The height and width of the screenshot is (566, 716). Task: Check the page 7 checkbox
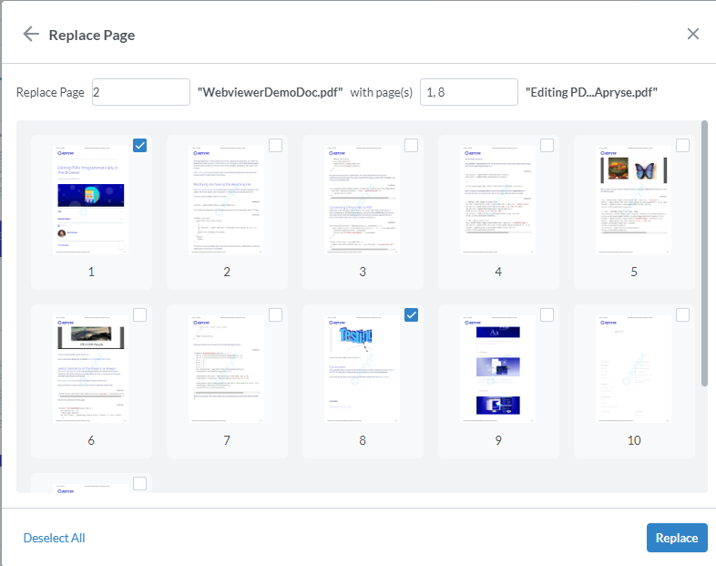click(275, 314)
